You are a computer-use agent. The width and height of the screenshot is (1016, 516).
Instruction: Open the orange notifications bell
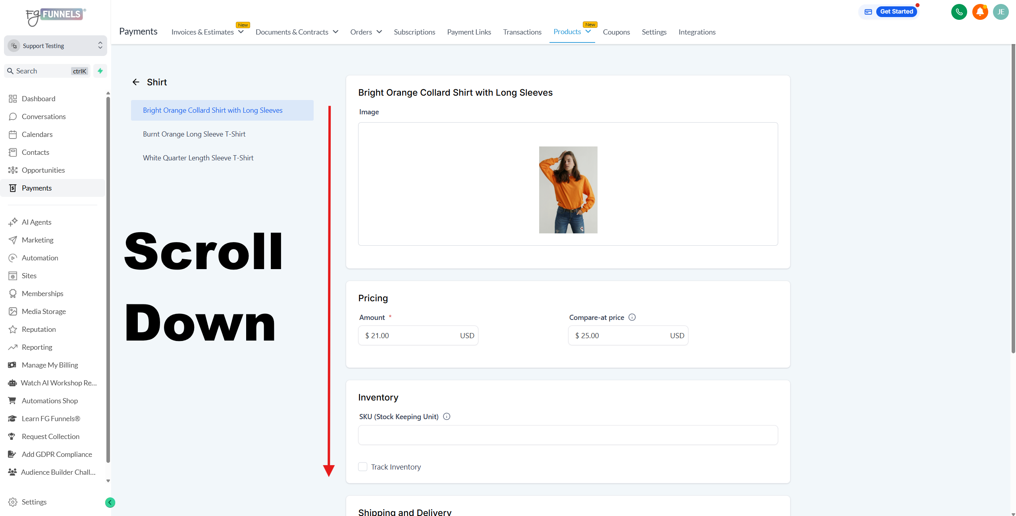980,12
